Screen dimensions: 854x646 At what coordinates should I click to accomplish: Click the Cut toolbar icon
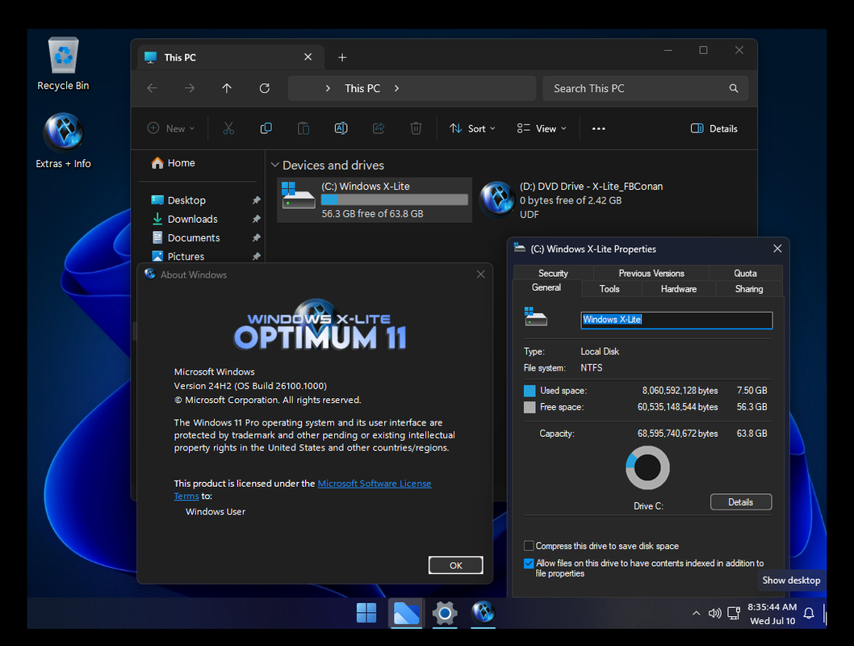(228, 128)
